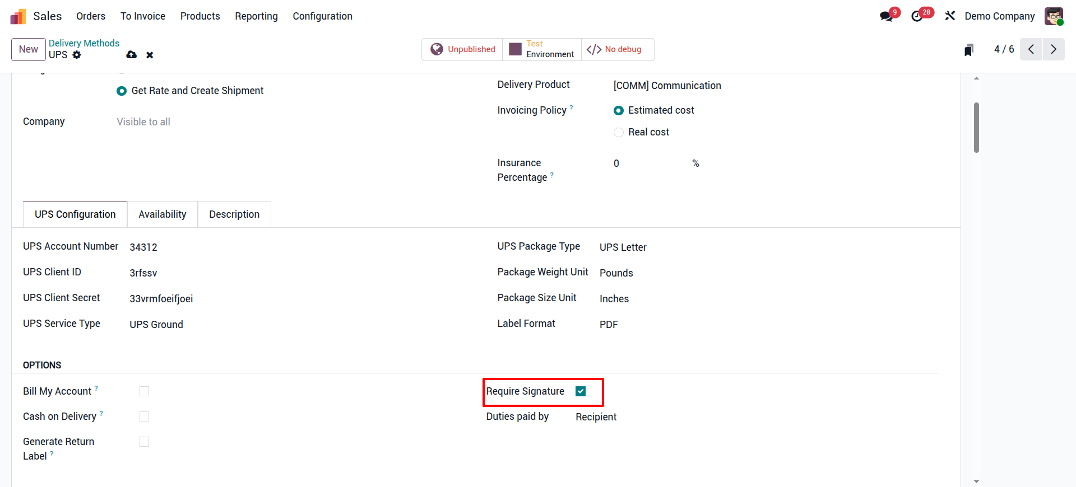Click Generate Return Label help question mark
Screen dimensions: 1076x487
coord(52,453)
